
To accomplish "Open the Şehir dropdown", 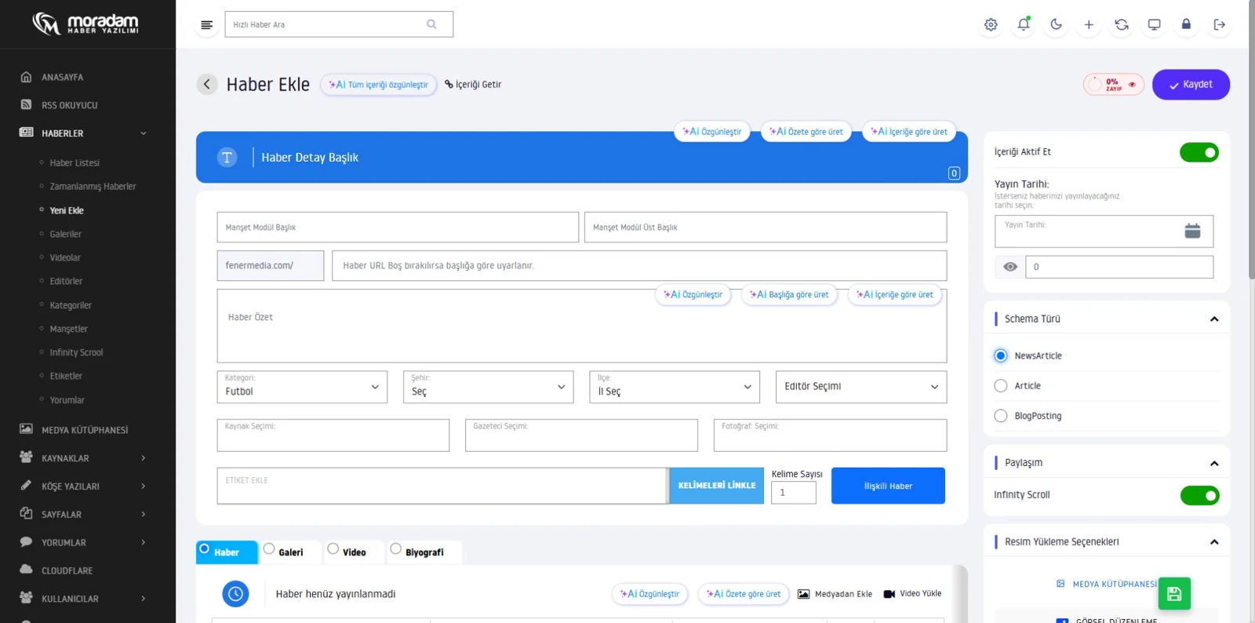I will [x=488, y=387].
